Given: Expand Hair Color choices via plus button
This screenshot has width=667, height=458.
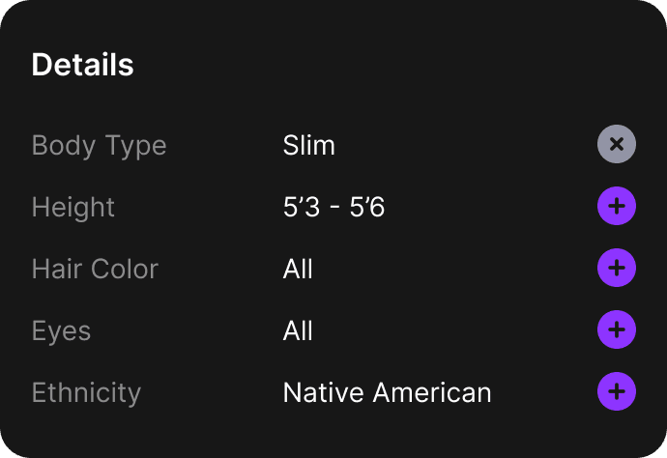Looking at the screenshot, I should tap(617, 269).
